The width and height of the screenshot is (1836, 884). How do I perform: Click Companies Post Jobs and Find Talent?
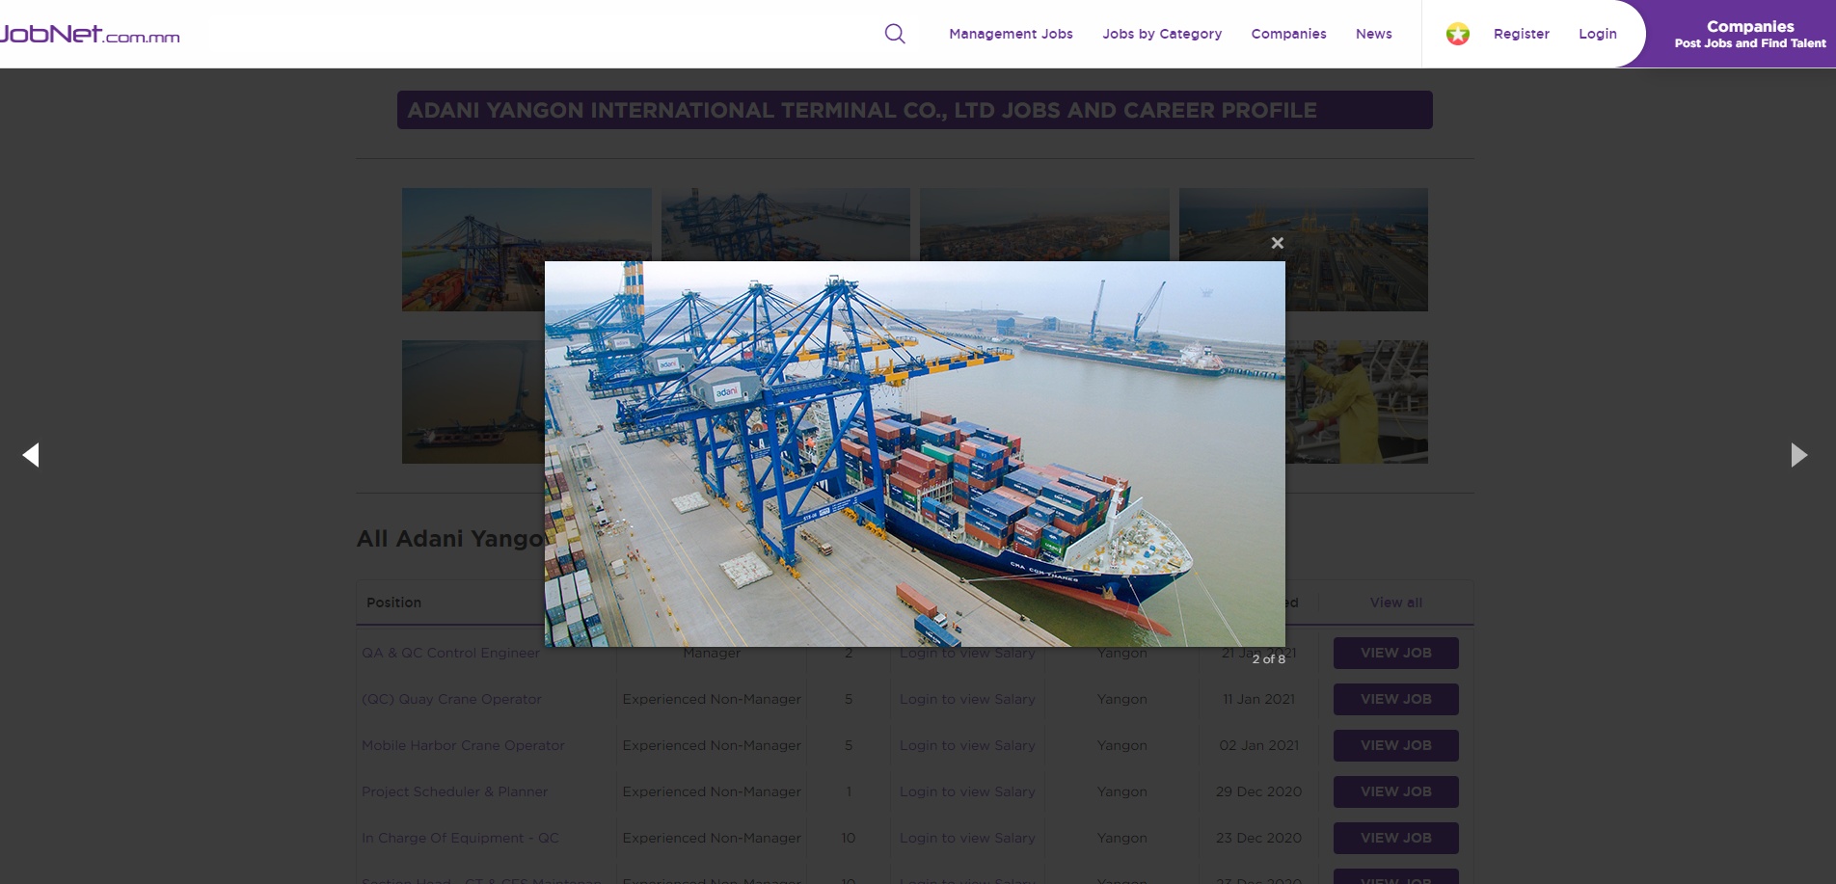click(1749, 34)
